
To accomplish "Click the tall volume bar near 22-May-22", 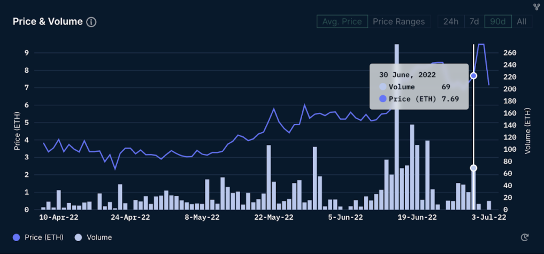I will (x=269, y=178).
